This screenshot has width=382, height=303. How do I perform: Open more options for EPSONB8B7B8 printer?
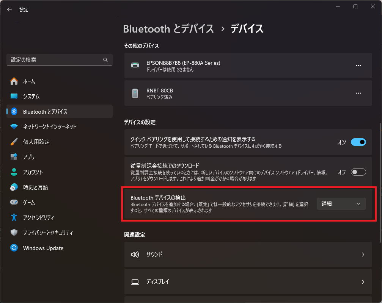358,66
